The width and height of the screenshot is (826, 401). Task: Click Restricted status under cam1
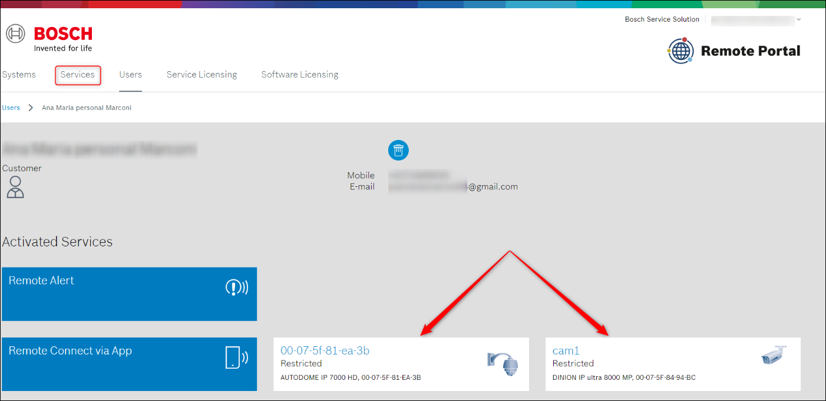[x=573, y=363]
